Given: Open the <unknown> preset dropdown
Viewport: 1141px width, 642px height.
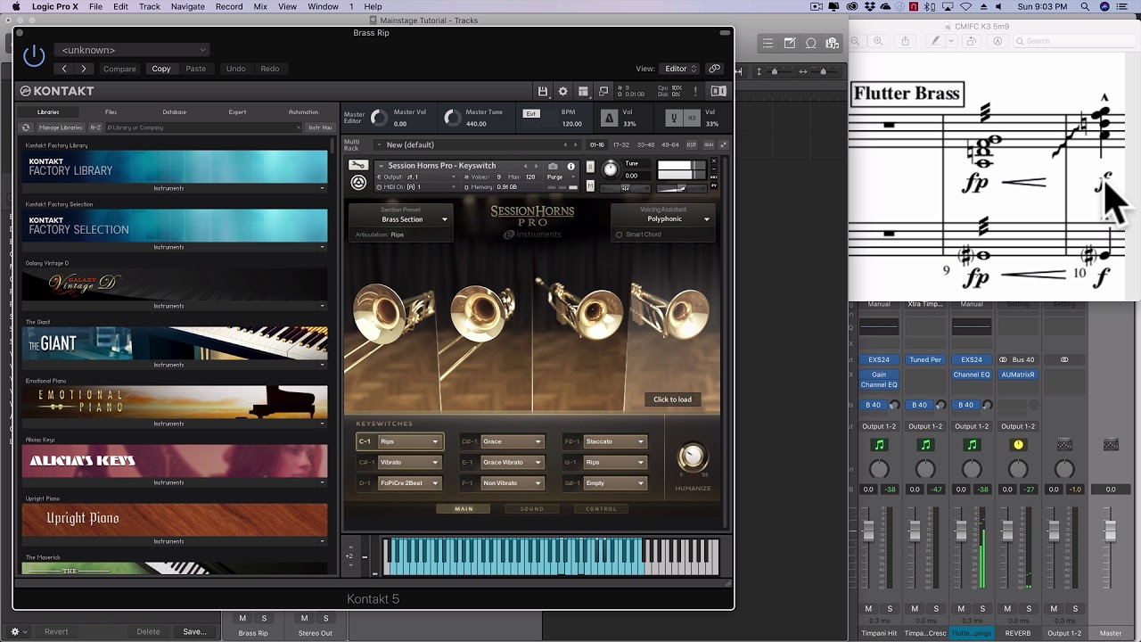Looking at the screenshot, I should 132,50.
